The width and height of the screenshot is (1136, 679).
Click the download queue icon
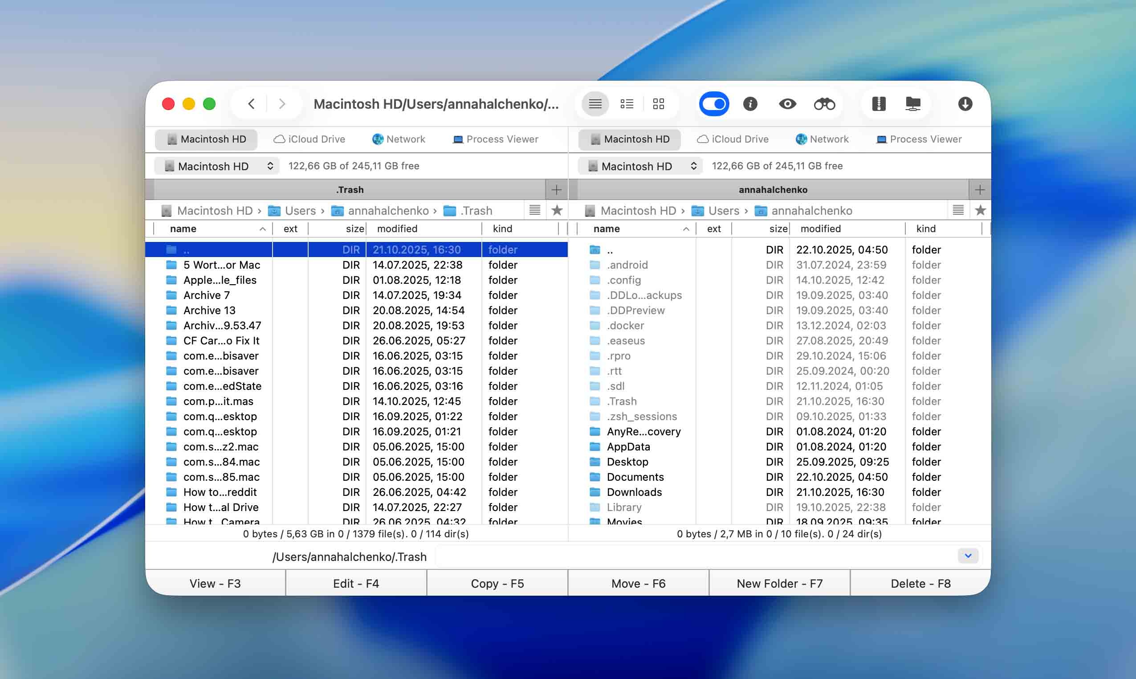point(965,104)
